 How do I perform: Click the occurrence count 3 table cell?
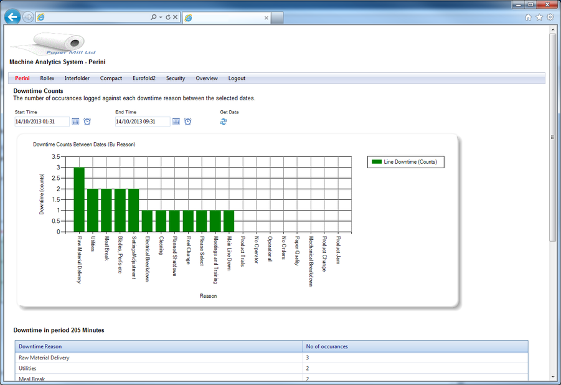(415, 358)
